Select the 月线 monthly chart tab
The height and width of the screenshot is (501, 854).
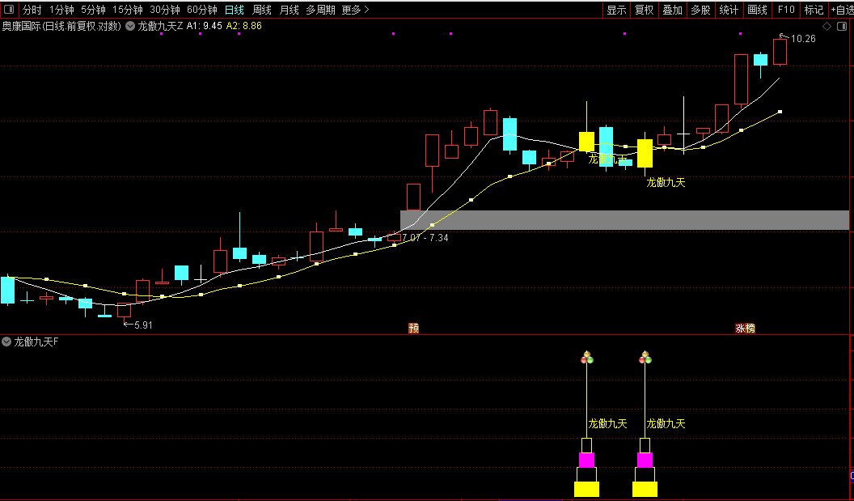(x=290, y=10)
